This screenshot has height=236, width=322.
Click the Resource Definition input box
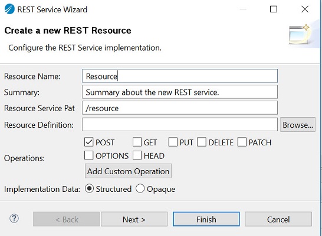coord(180,124)
